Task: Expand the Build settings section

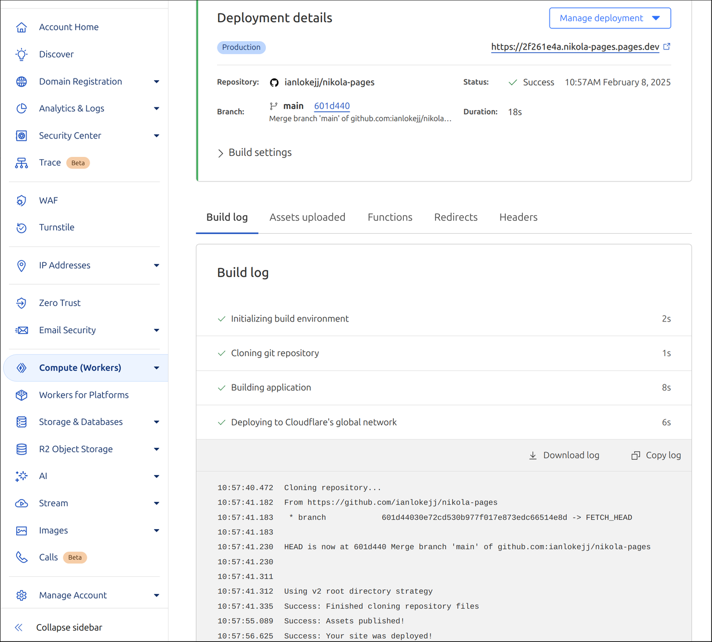Action: coord(254,152)
